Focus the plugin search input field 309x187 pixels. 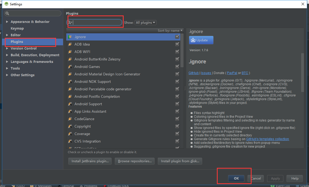95,23
